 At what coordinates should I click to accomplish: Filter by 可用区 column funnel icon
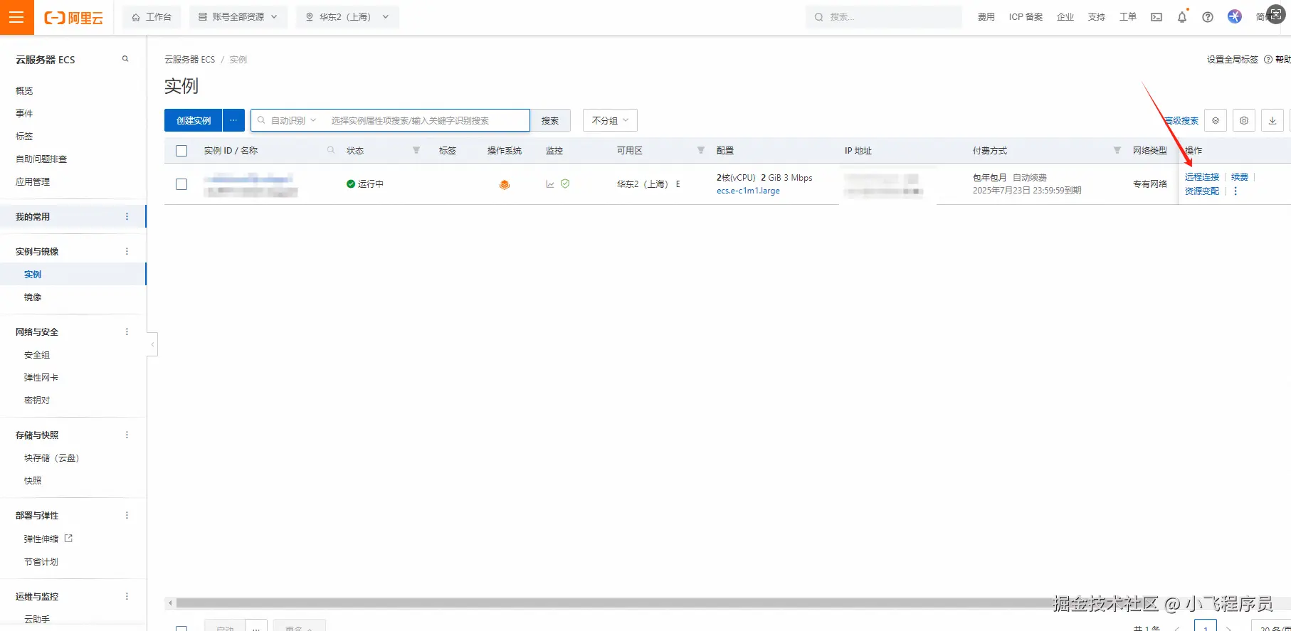[x=701, y=150]
